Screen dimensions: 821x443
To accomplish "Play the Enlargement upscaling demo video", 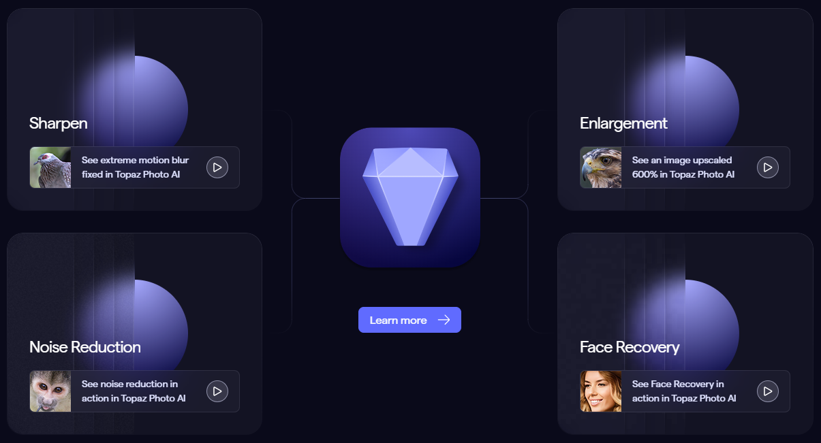I will 768,167.
